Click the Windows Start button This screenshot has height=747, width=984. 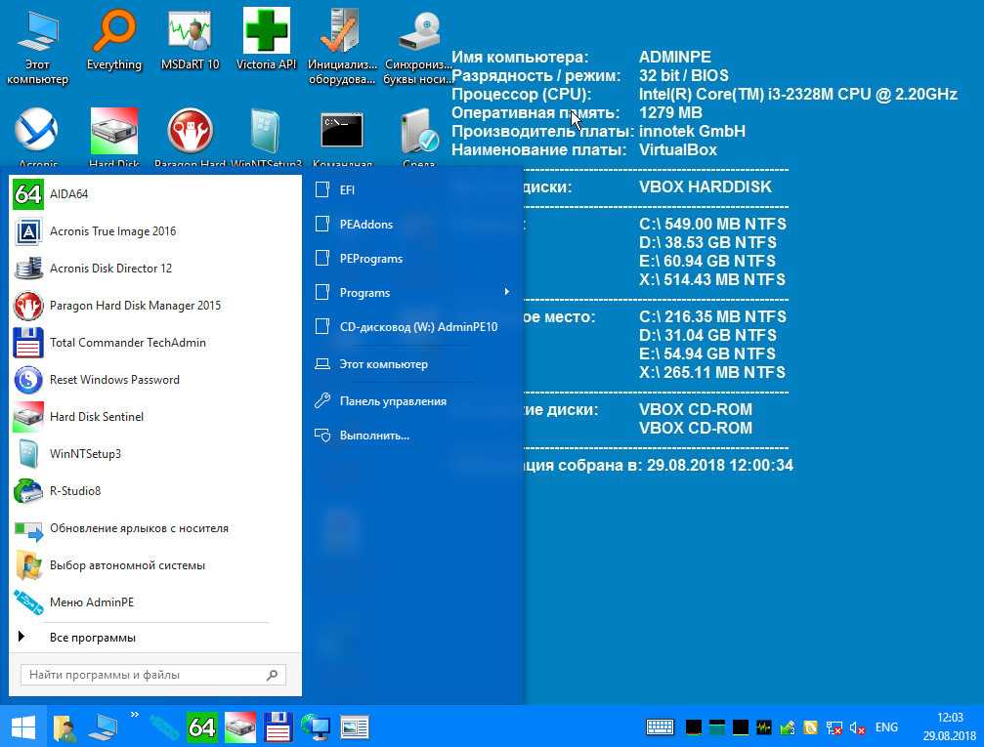click(23, 726)
